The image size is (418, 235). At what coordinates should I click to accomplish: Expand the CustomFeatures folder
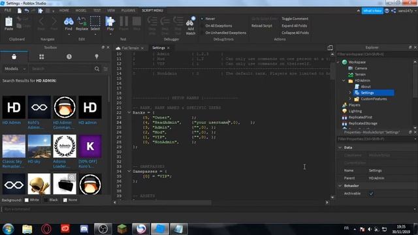350,99
